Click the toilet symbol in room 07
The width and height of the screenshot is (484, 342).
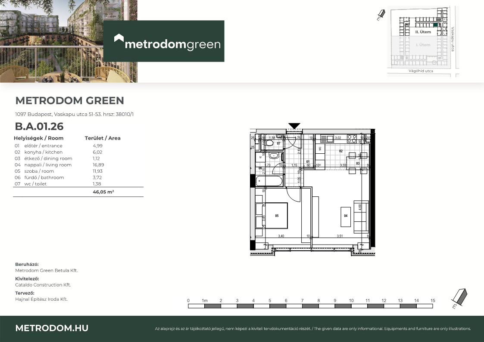pos(269,143)
